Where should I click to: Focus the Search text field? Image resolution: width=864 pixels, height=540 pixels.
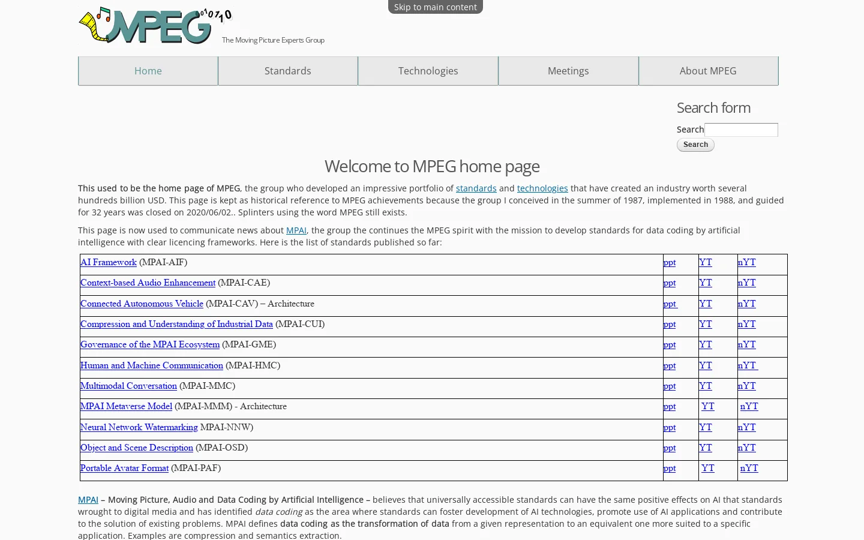click(741, 130)
